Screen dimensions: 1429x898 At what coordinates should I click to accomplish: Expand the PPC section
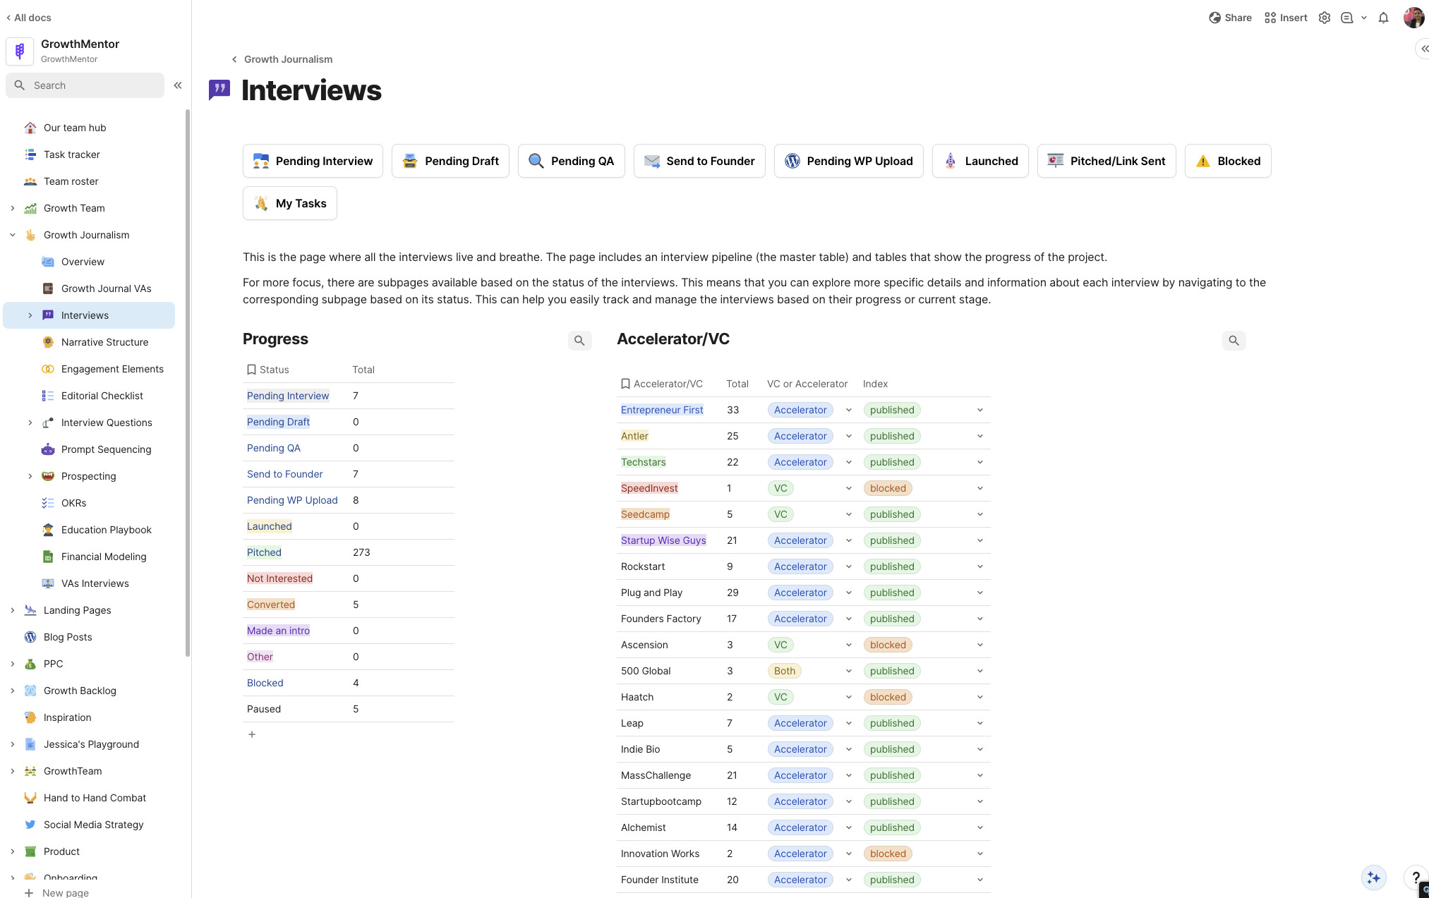(12, 664)
